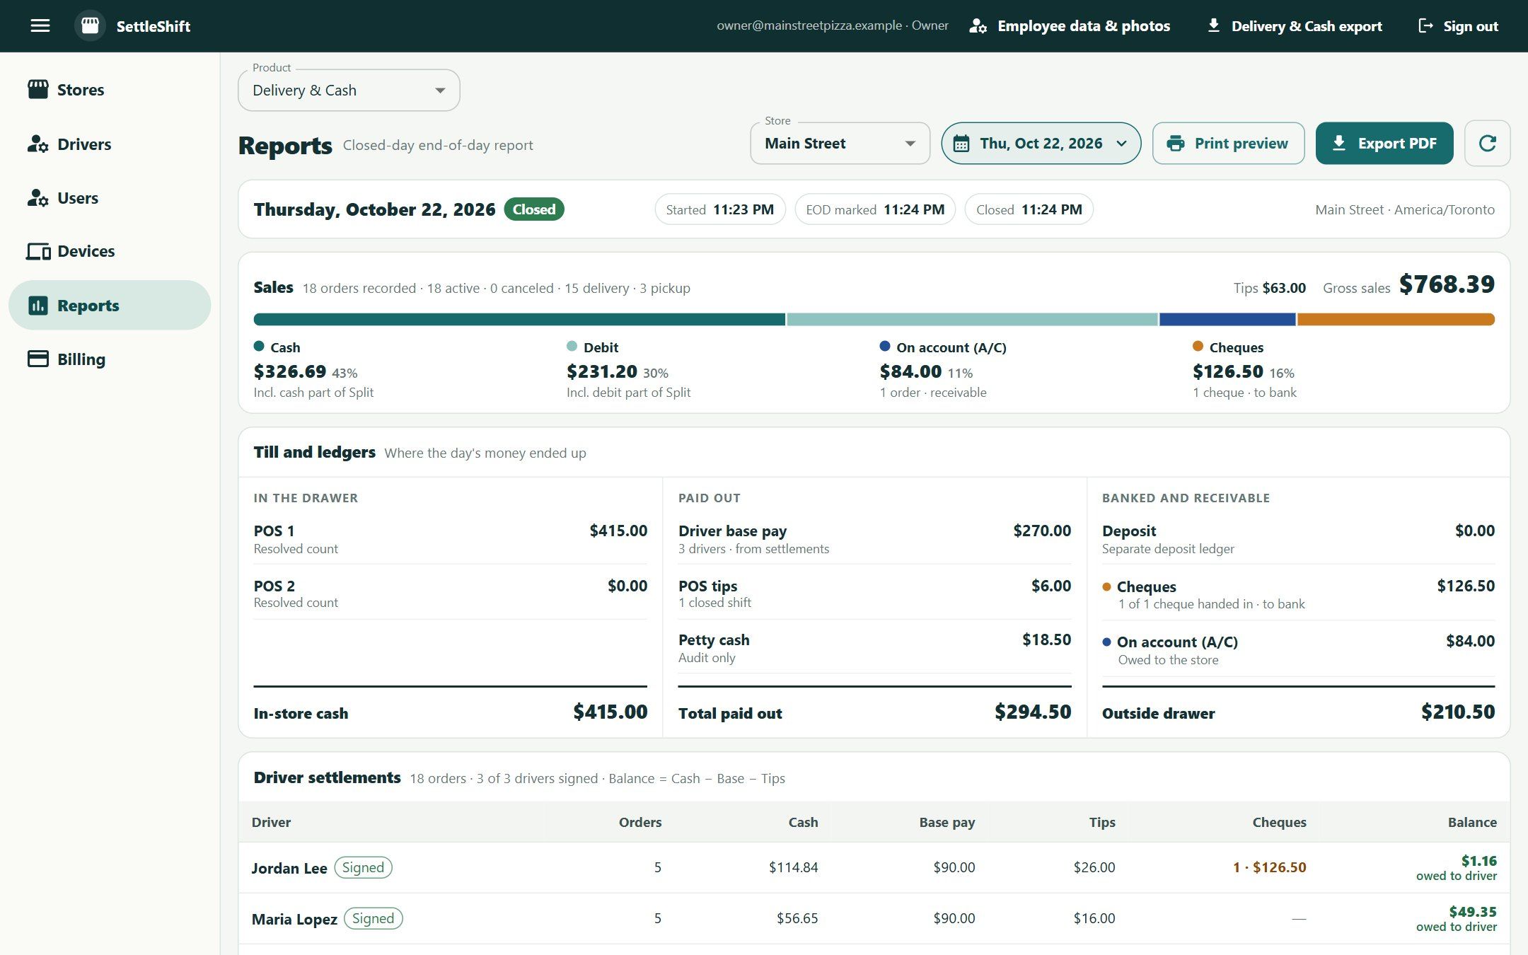The height and width of the screenshot is (955, 1528).
Task: Go to Billing in the sidebar
Action: point(110,359)
